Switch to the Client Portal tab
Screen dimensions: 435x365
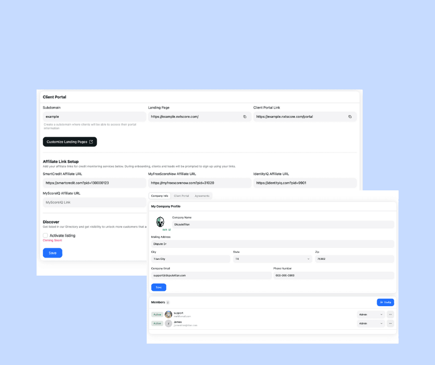click(180, 195)
